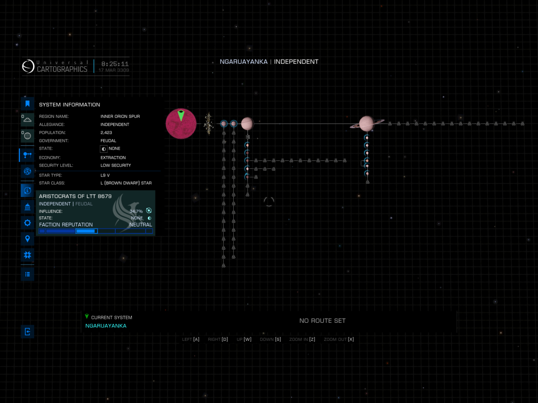538x403 pixels.
Task: Select the system map view icon
Action: pos(27,155)
